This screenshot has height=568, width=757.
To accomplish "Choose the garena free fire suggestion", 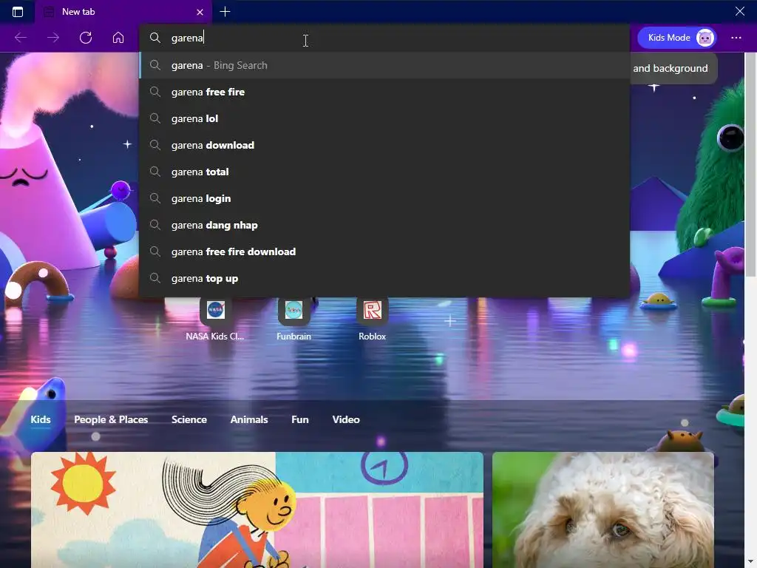I will pyautogui.click(x=384, y=92).
